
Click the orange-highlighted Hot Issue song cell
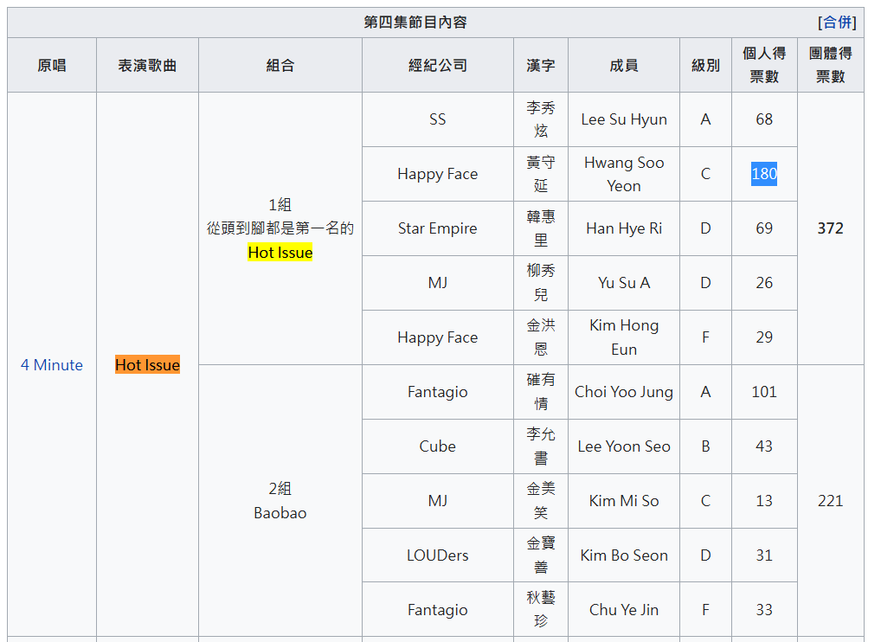coord(147,365)
